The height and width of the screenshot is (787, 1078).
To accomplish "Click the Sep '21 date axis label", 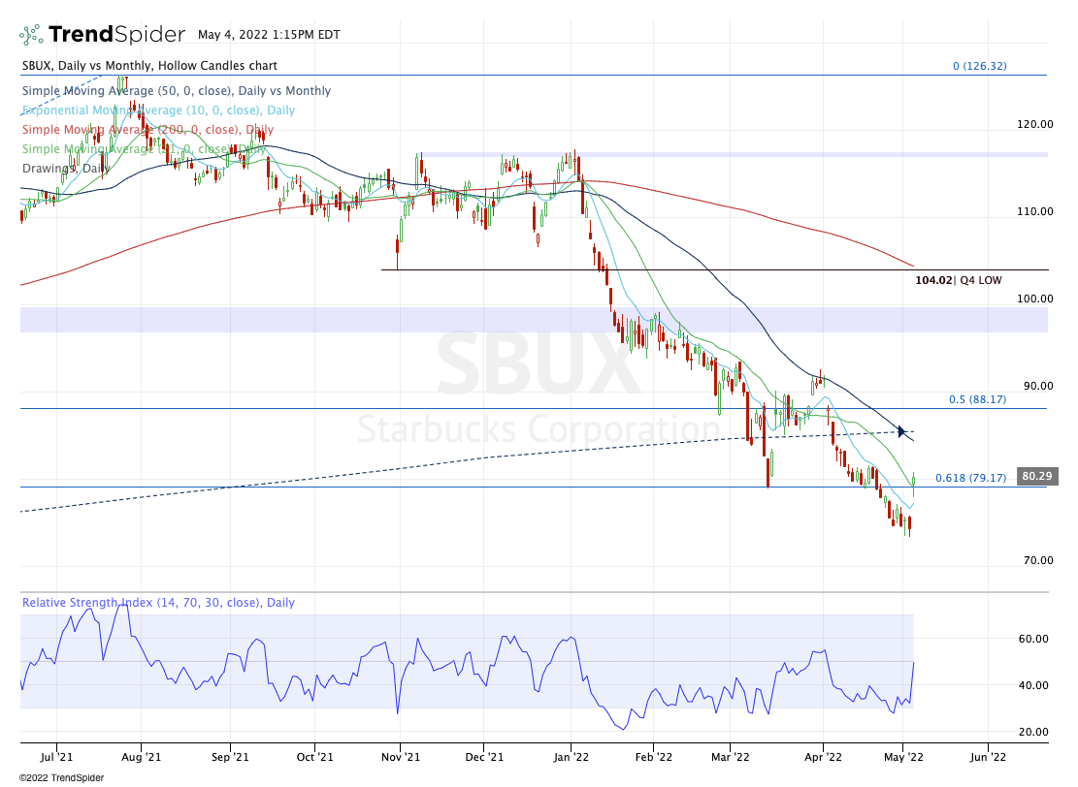I will pyautogui.click(x=230, y=757).
